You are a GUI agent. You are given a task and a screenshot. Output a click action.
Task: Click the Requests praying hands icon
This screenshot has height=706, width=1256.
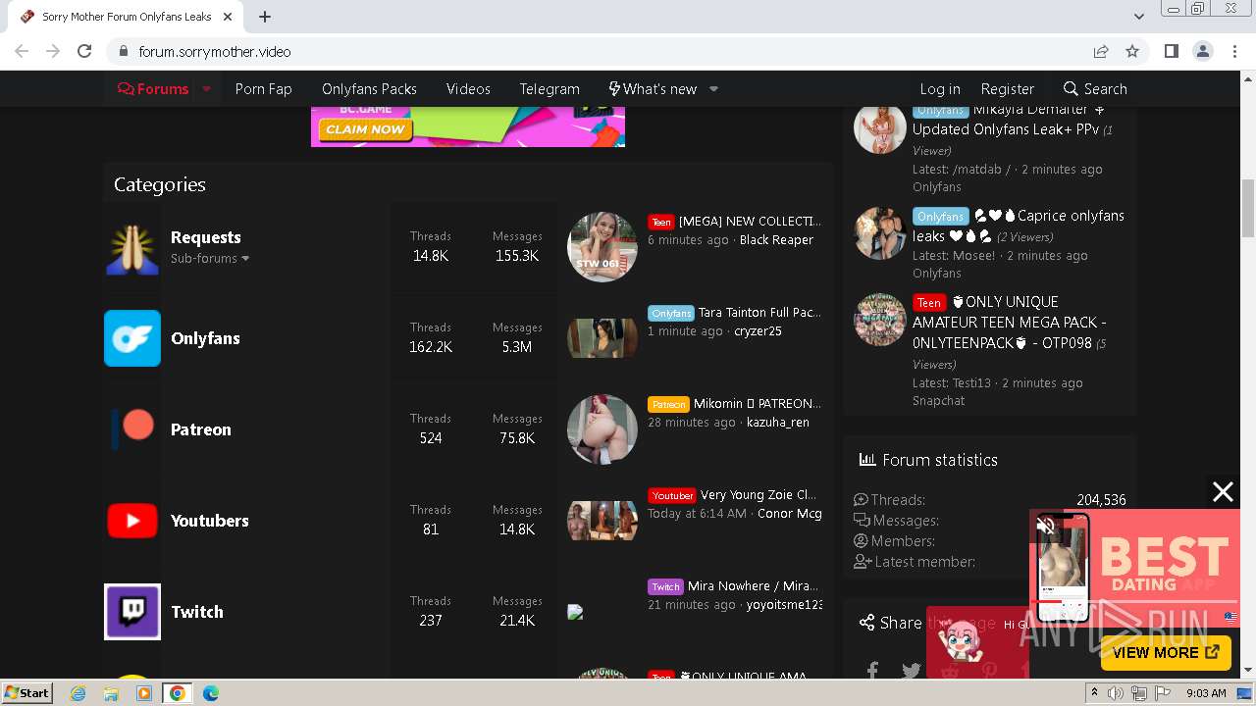[x=132, y=247]
